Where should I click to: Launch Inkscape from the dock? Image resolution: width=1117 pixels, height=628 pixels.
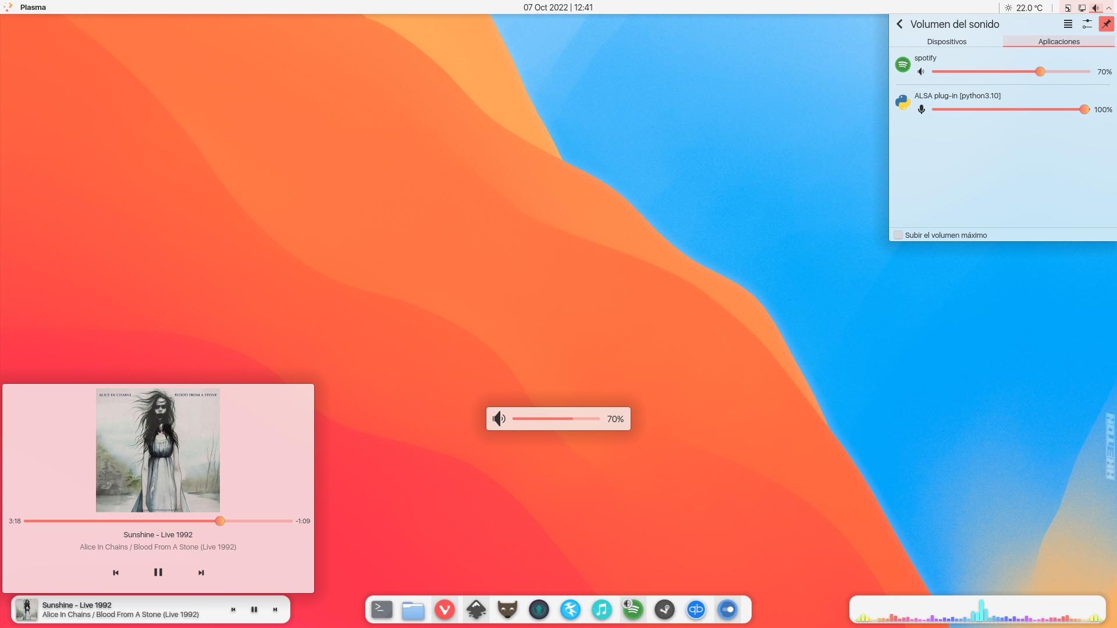[476, 609]
